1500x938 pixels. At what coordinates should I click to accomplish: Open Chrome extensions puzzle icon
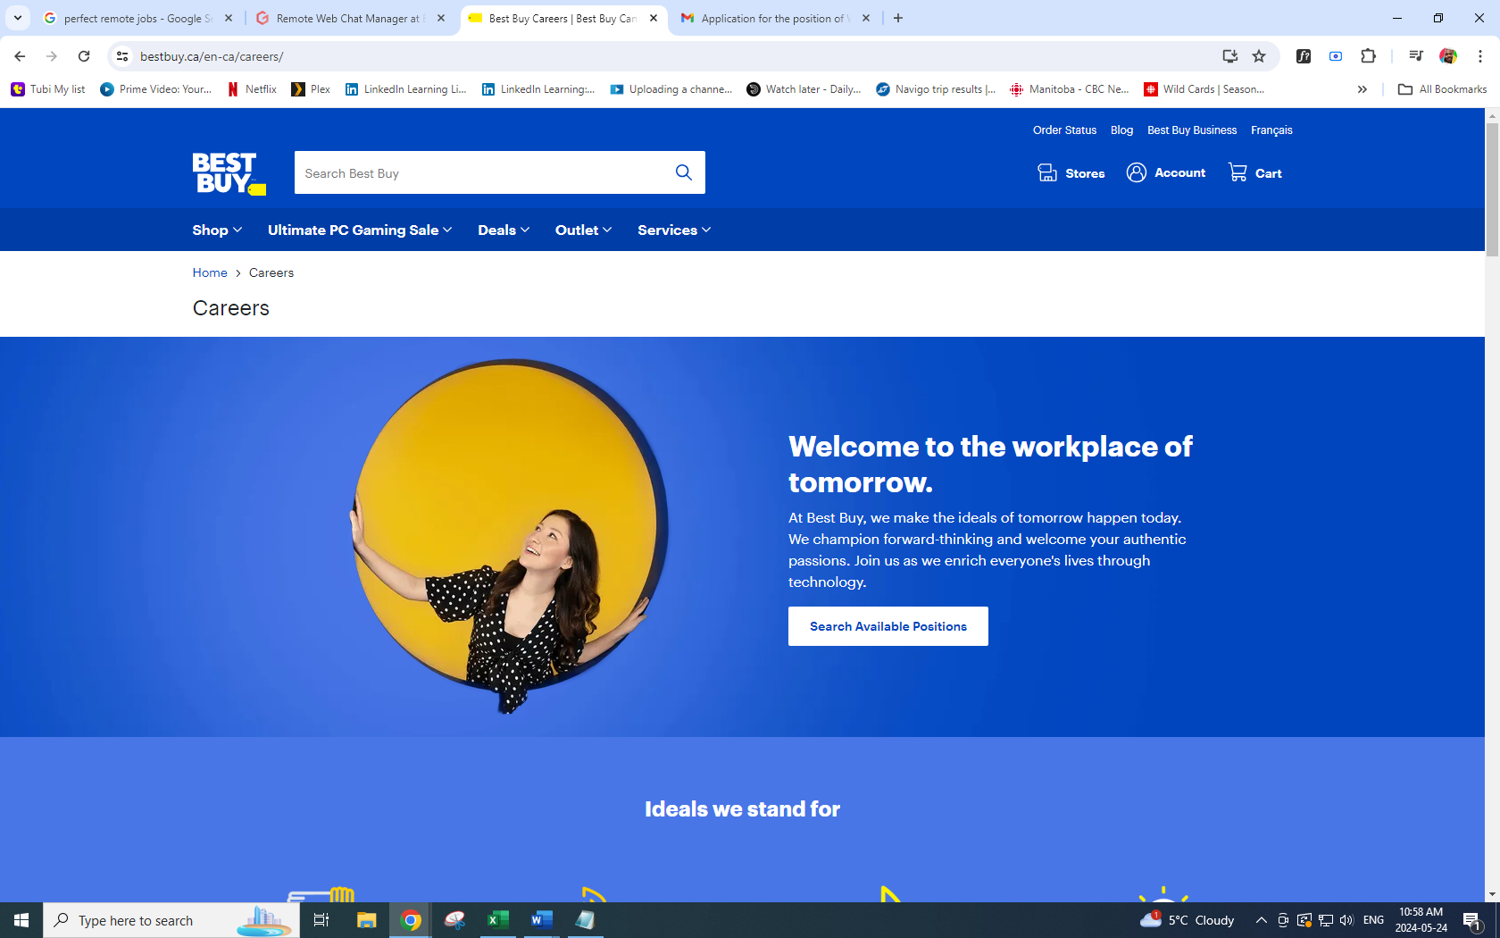1368,56
